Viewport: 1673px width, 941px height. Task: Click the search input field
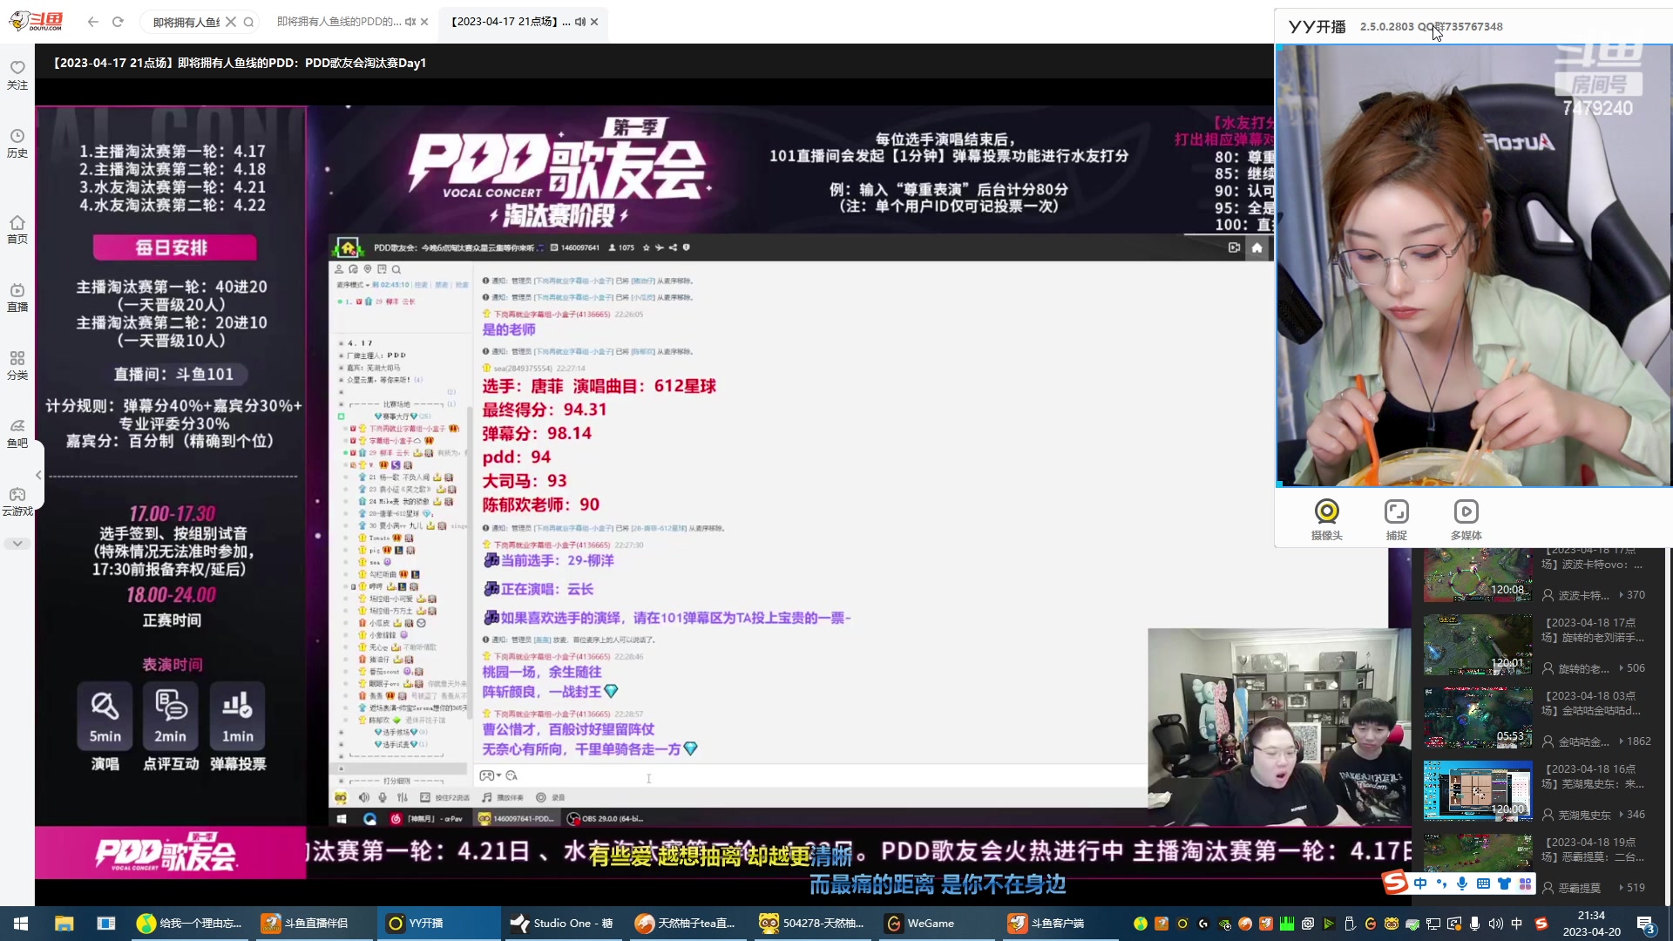tap(186, 22)
